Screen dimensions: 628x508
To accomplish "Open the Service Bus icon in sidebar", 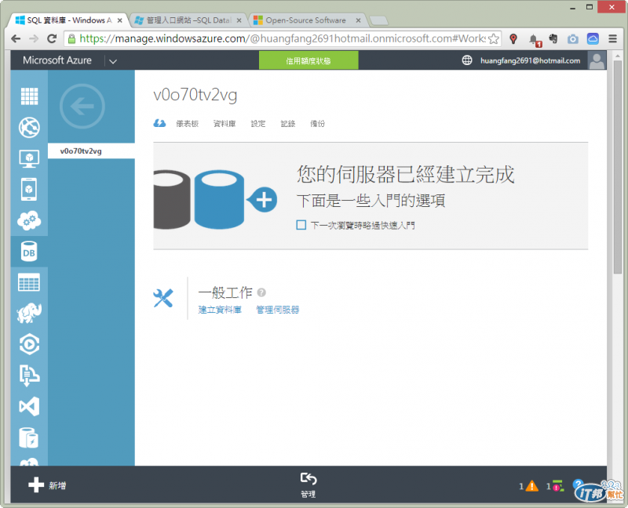I will pyautogui.click(x=29, y=376).
